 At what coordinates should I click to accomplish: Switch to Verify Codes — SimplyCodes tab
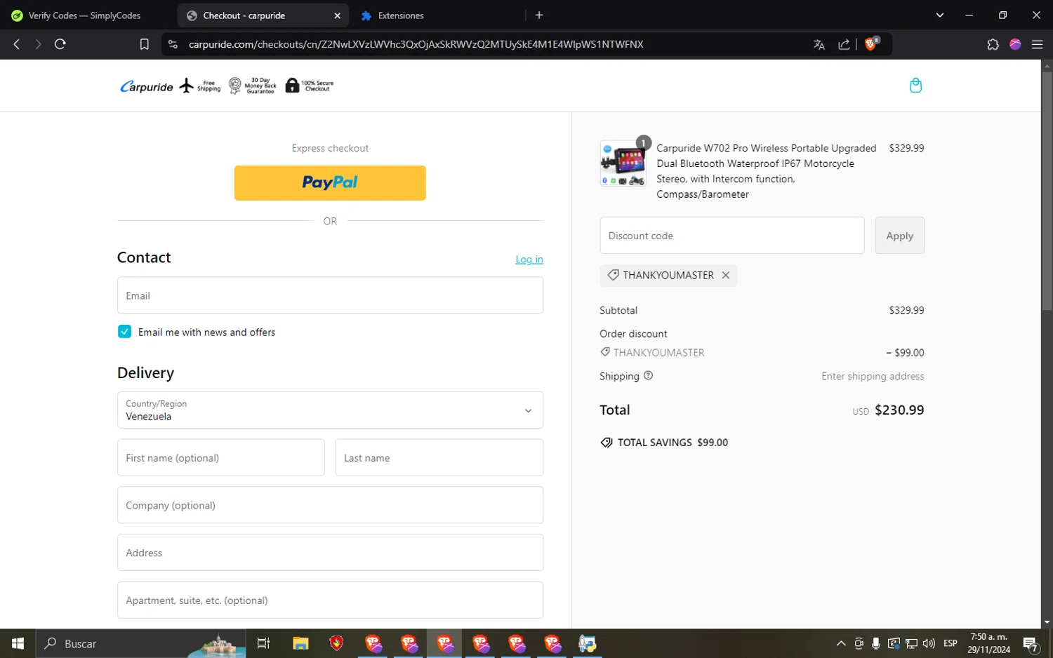coord(84,15)
